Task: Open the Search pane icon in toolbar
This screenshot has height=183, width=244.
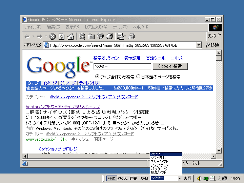Action: click(82, 36)
